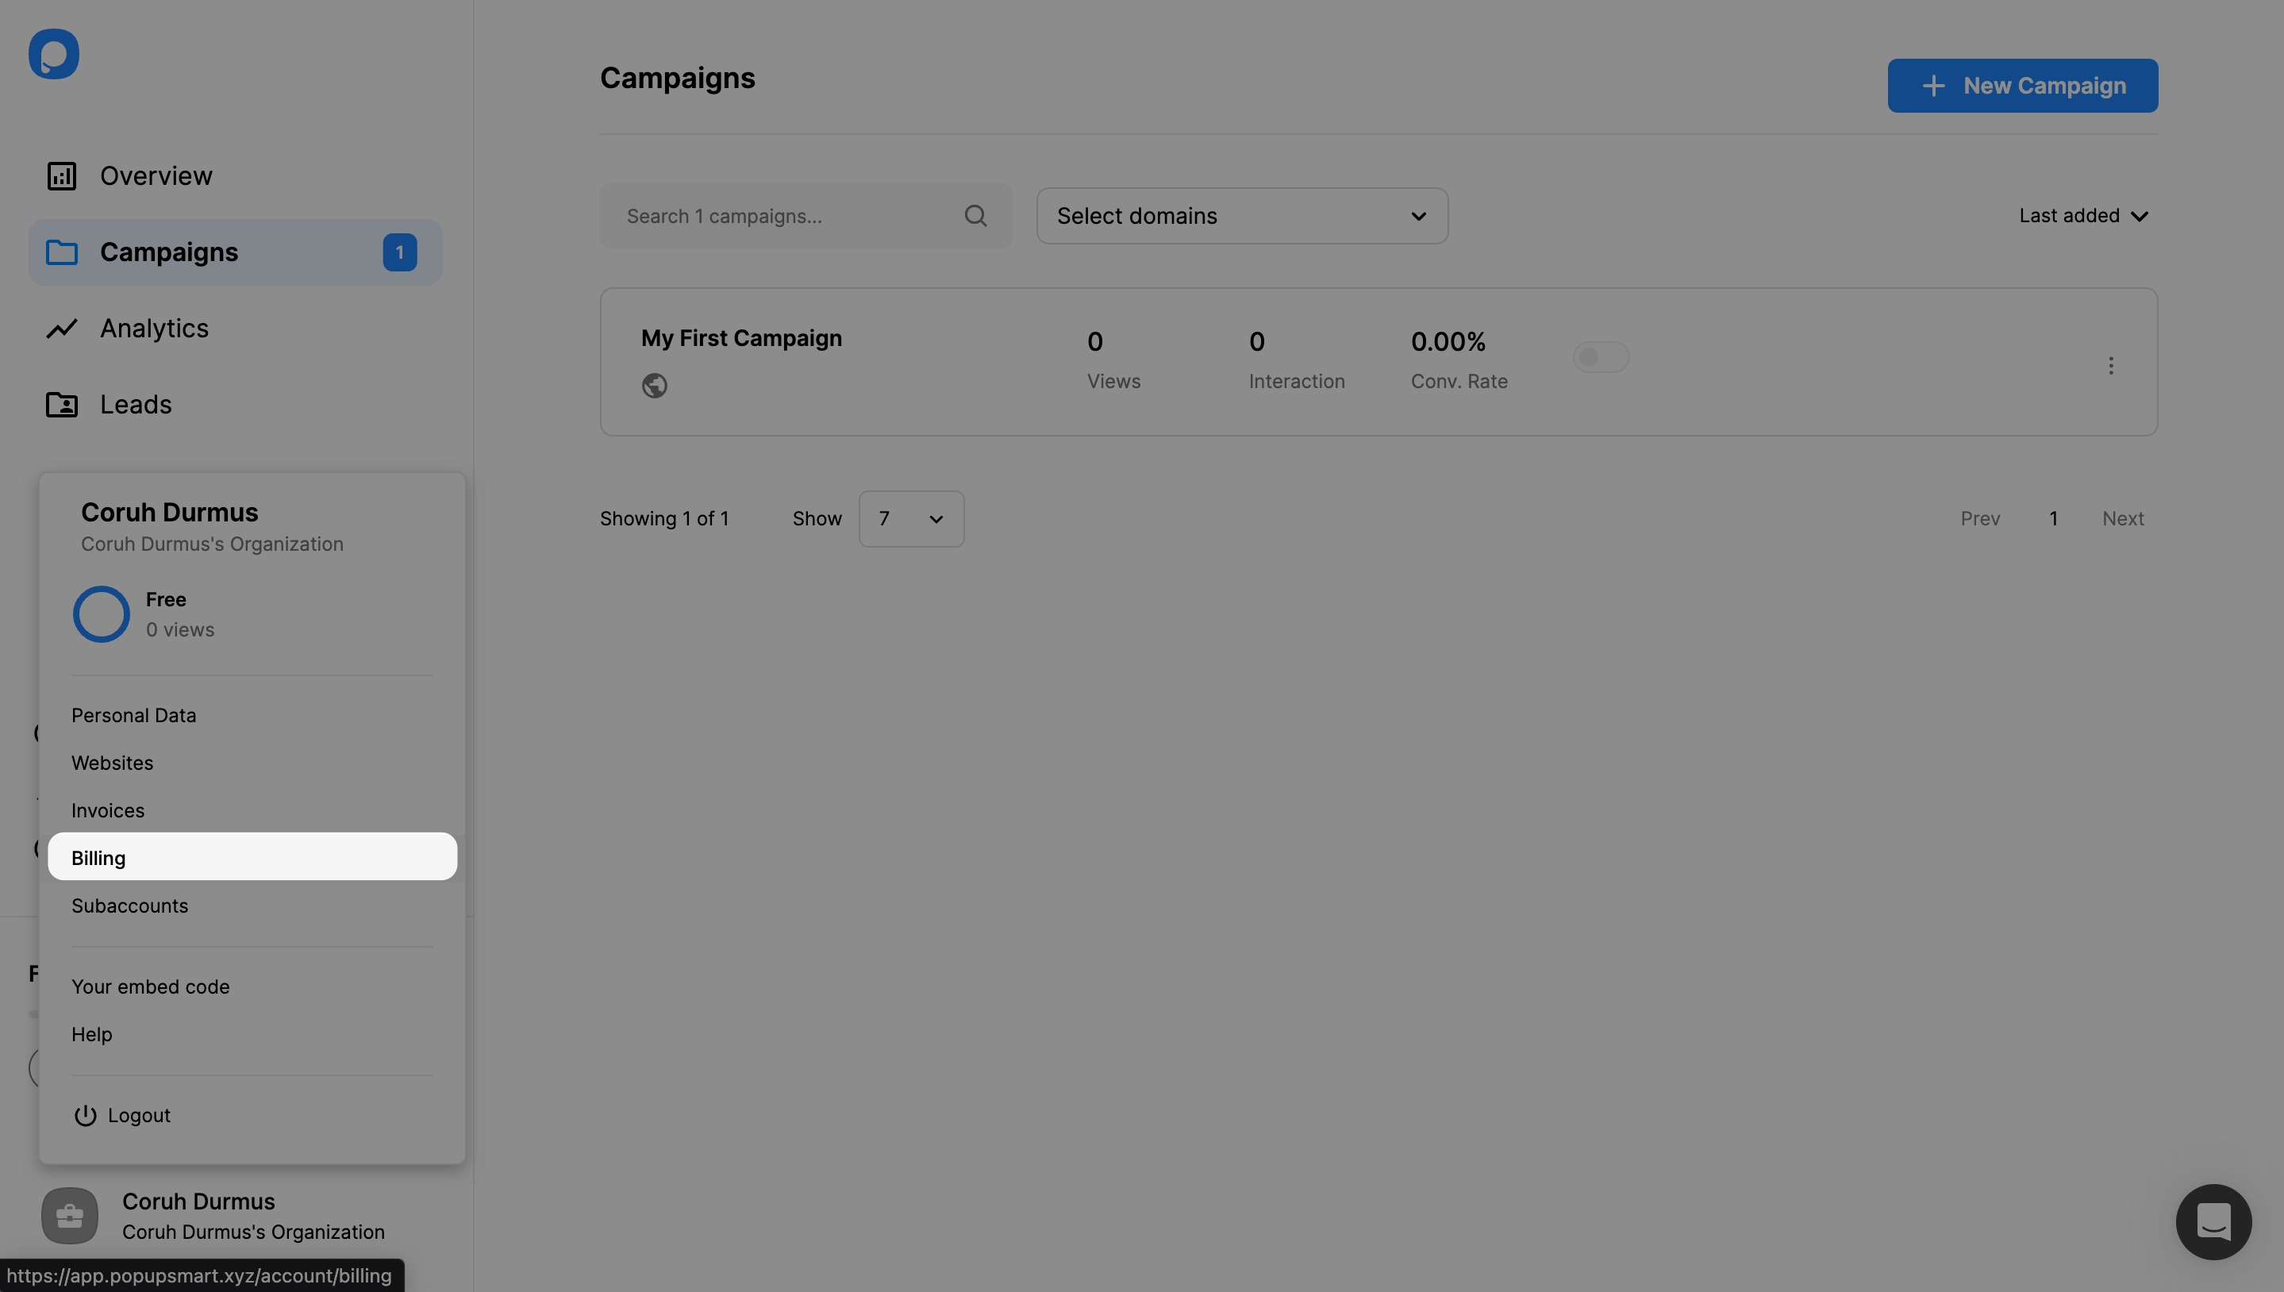
Task: Click the power icon next to Logout
Action: click(x=84, y=1115)
